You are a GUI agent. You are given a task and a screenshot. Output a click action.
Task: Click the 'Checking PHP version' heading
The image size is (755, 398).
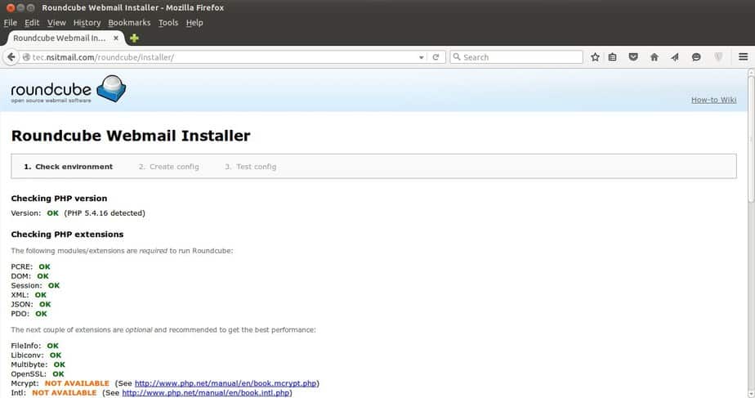click(59, 199)
